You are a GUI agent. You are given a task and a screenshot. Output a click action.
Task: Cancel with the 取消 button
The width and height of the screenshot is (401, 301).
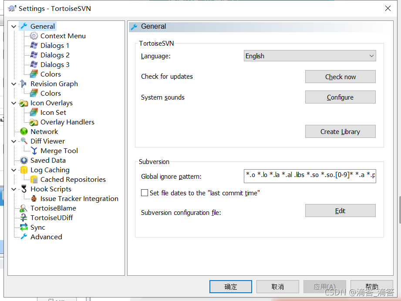[277, 287]
